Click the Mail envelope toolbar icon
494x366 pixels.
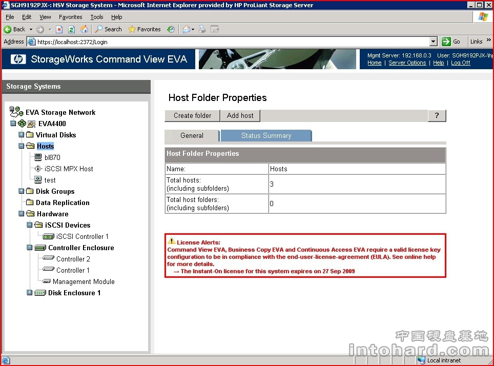[187, 29]
